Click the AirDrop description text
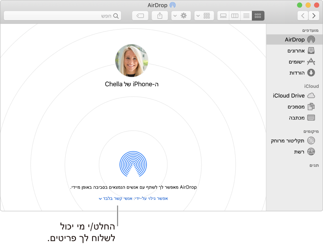Screen dimensions: 323x247 pyautogui.click(x=134, y=187)
